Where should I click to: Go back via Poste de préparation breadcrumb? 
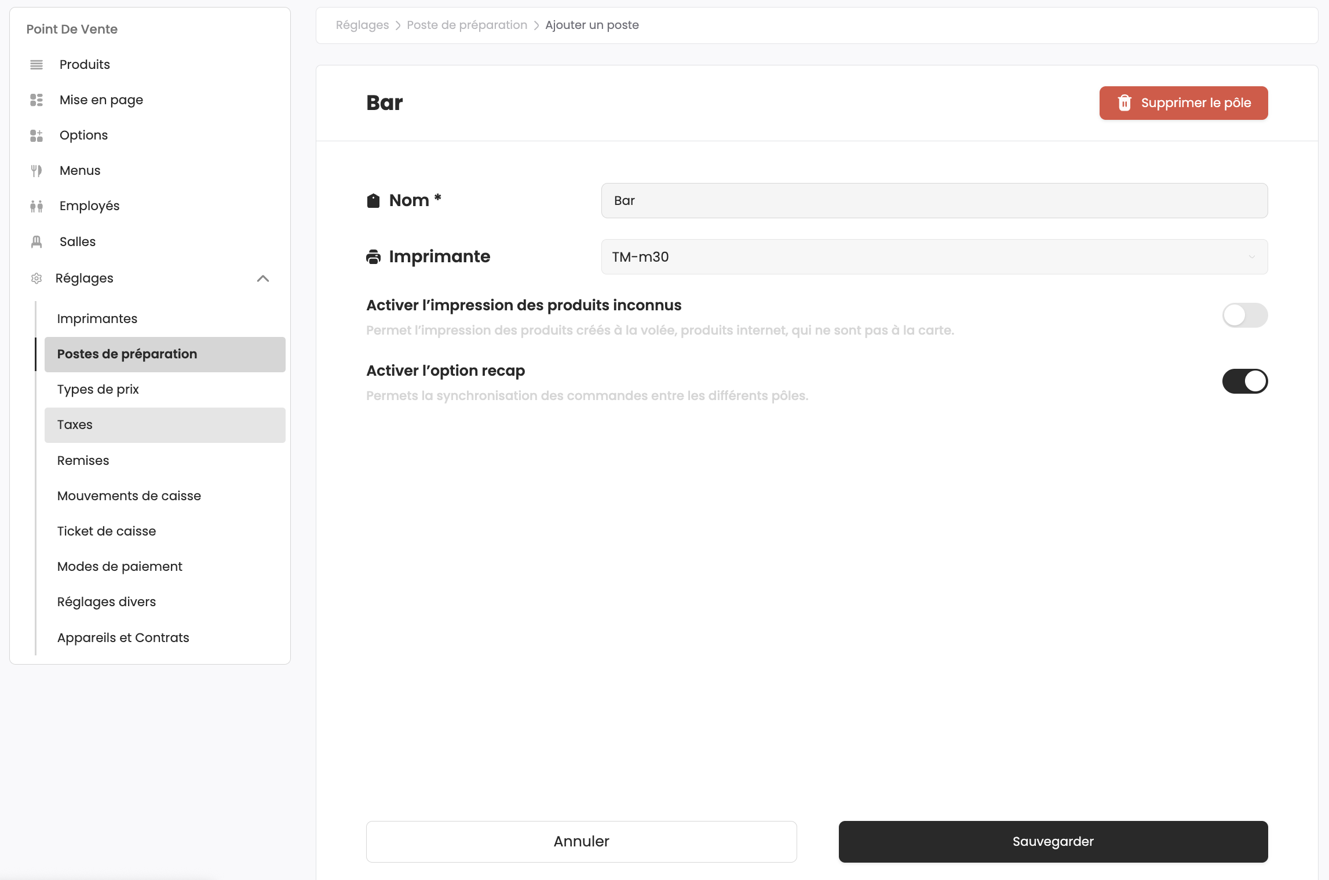point(467,25)
